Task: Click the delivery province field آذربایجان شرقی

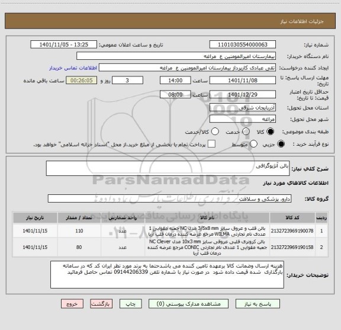Action: point(243,108)
